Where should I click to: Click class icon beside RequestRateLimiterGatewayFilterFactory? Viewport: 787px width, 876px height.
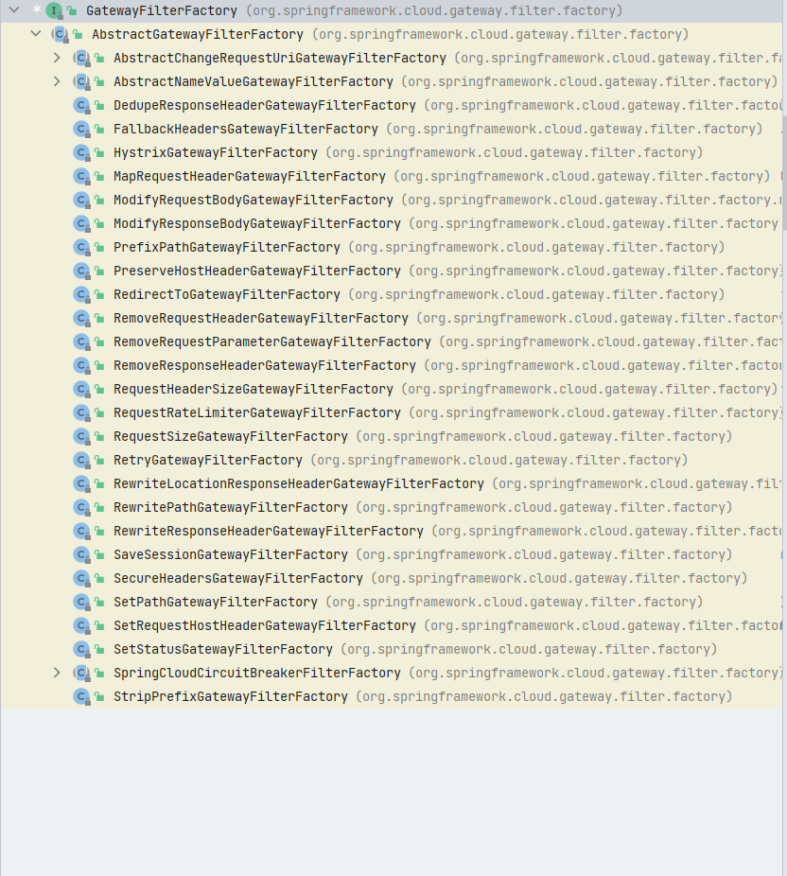click(82, 412)
